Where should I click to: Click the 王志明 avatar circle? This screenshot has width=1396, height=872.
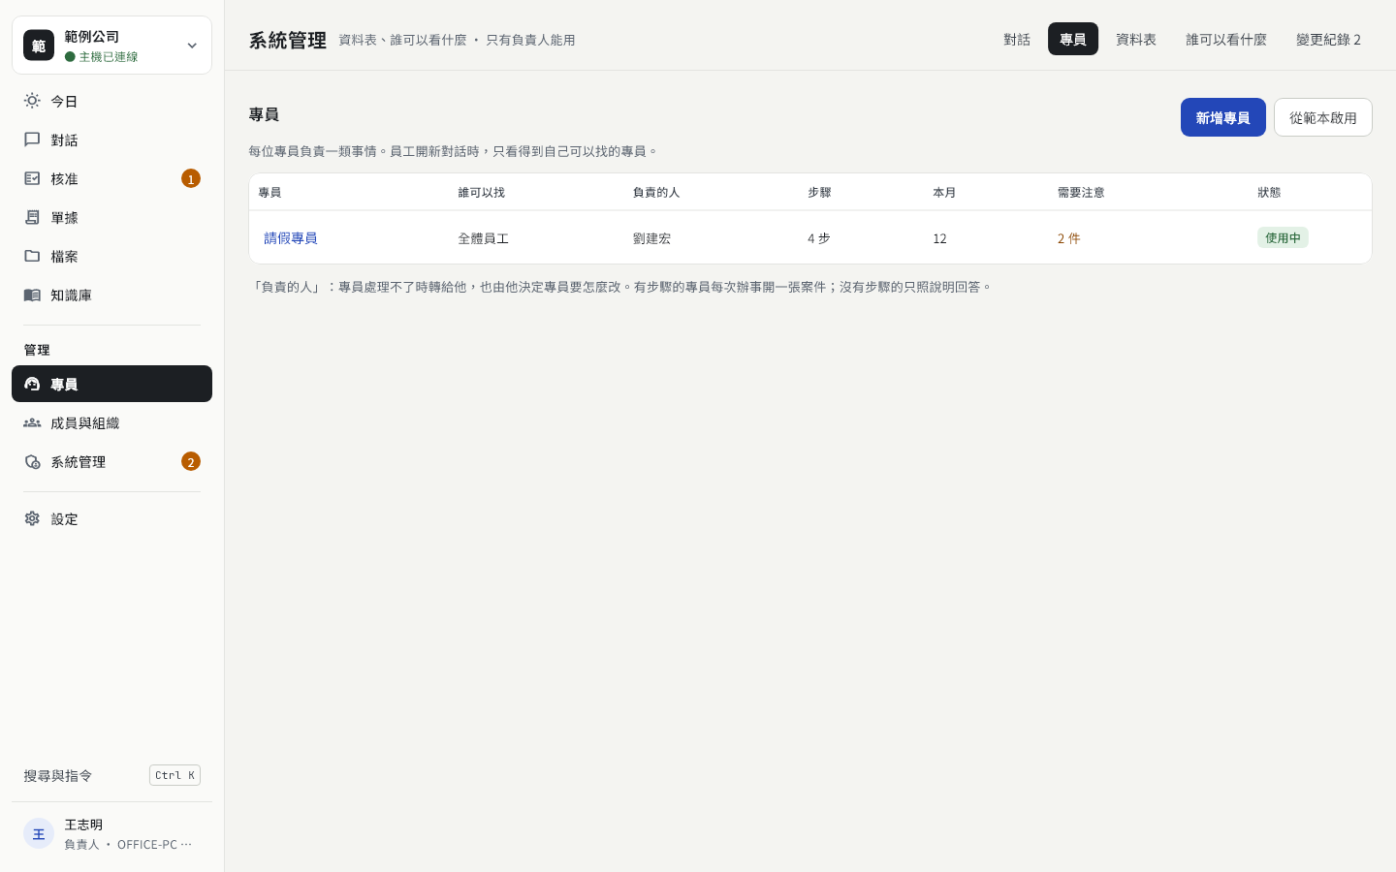39,833
